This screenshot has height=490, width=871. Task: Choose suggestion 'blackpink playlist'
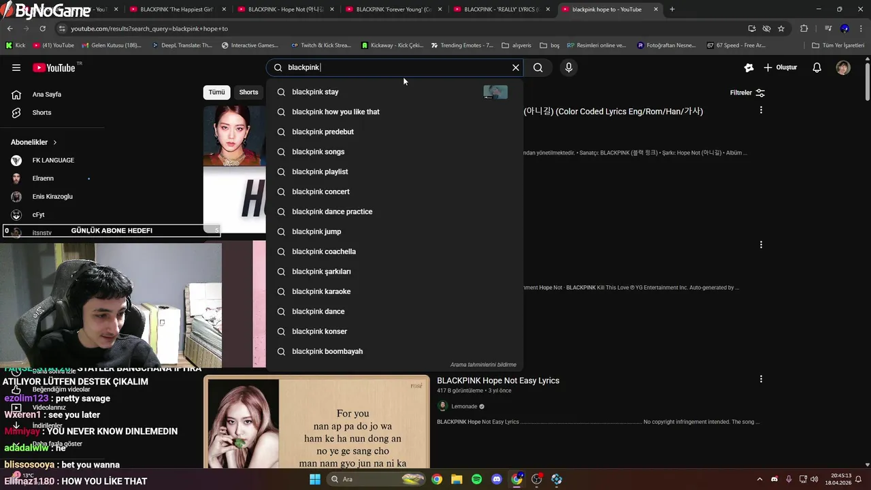coord(395,171)
